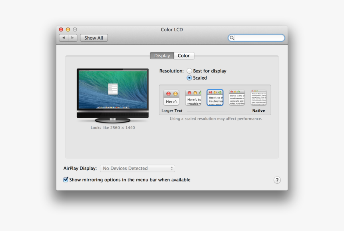Click the Looks like 2560 x 1440 label
The image size is (344, 231).
click(x=112, y=127)
